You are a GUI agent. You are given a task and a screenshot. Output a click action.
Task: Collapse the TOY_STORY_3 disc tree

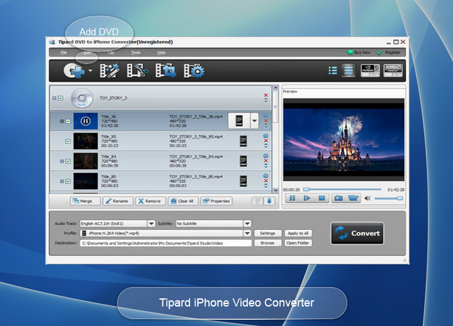[54, 98]
